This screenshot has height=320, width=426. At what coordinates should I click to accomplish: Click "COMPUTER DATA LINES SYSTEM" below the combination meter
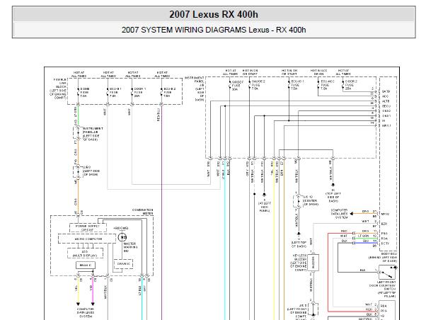click(86, 313)
